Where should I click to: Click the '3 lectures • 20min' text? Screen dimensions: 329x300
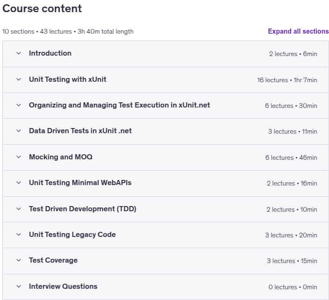291,235
